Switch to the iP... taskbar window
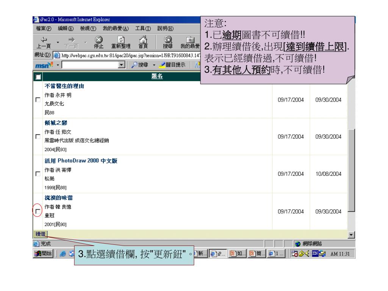388x291 pixels. point(217,253)
